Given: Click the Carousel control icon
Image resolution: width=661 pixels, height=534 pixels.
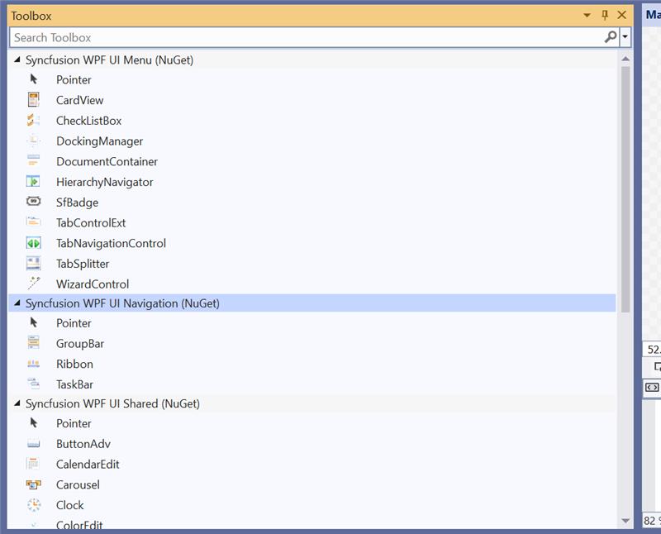Looking at the screenshot, I should tap(34, 484).
